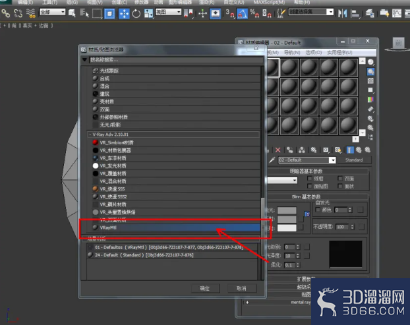Screen dimensions: 410x325
Task: Activate the Select and Scale tool
Action: 148,13
